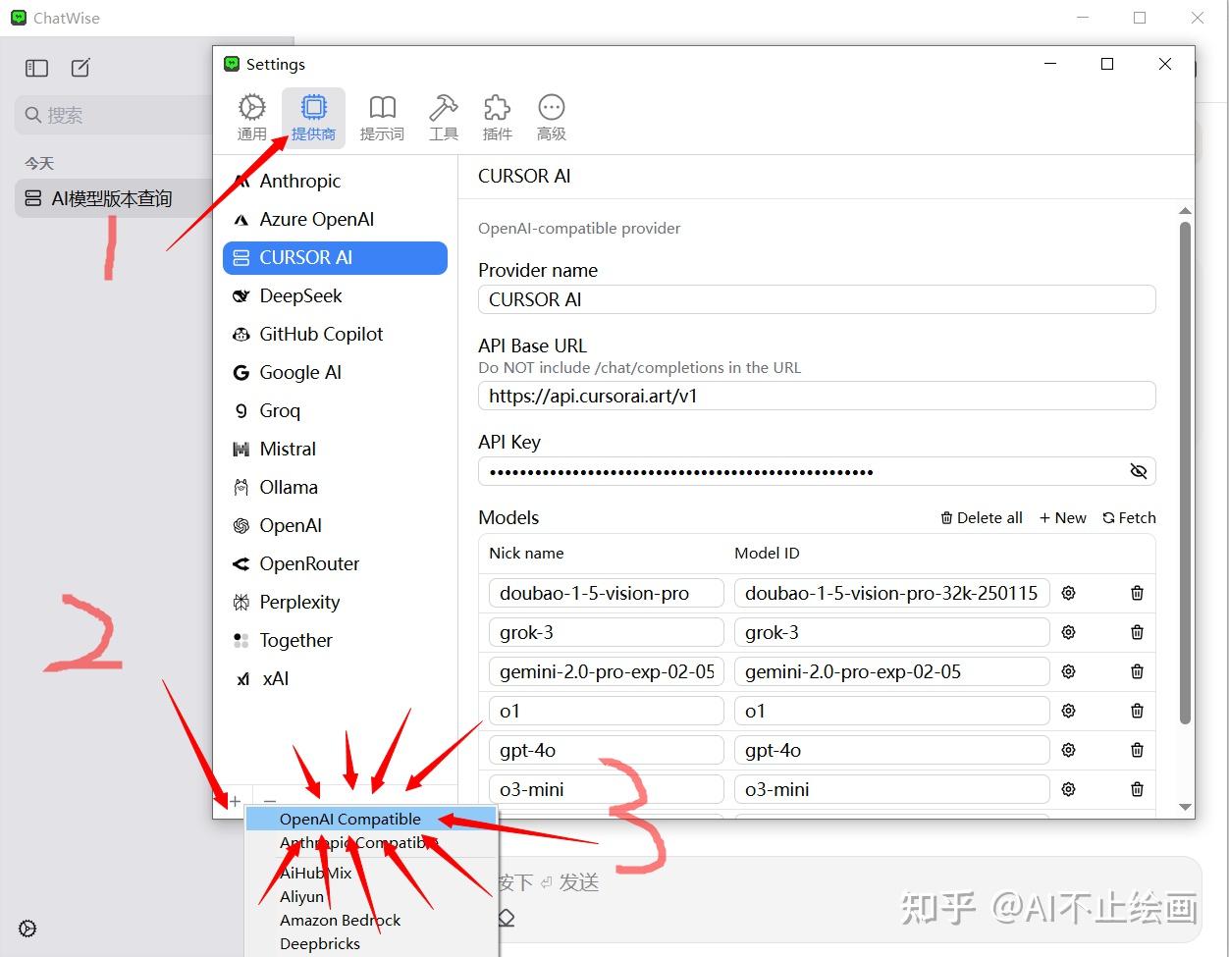
Task: Select OpenAI Compatible from the provider menu
Action: [350, 818]
